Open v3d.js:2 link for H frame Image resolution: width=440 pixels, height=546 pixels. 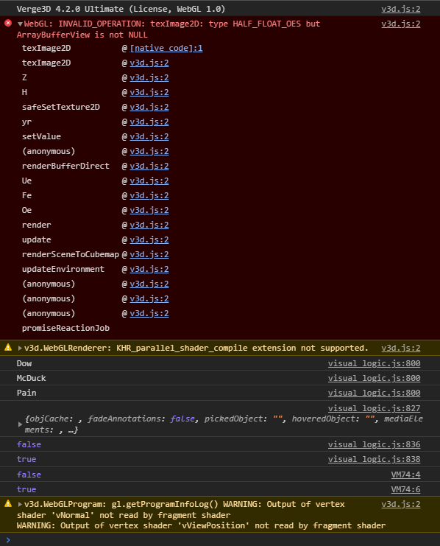pyautogui.click(x=149, y=92)
